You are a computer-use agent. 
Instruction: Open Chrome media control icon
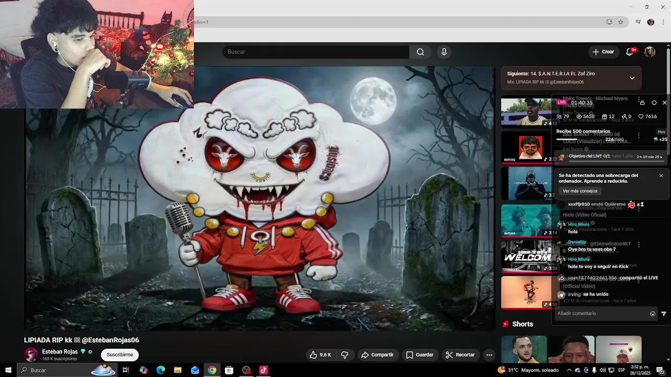[x=638, y=22]
